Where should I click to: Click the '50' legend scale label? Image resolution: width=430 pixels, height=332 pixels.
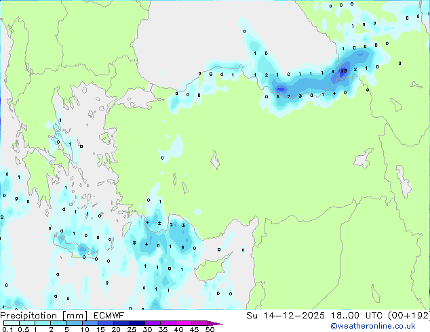210,329
